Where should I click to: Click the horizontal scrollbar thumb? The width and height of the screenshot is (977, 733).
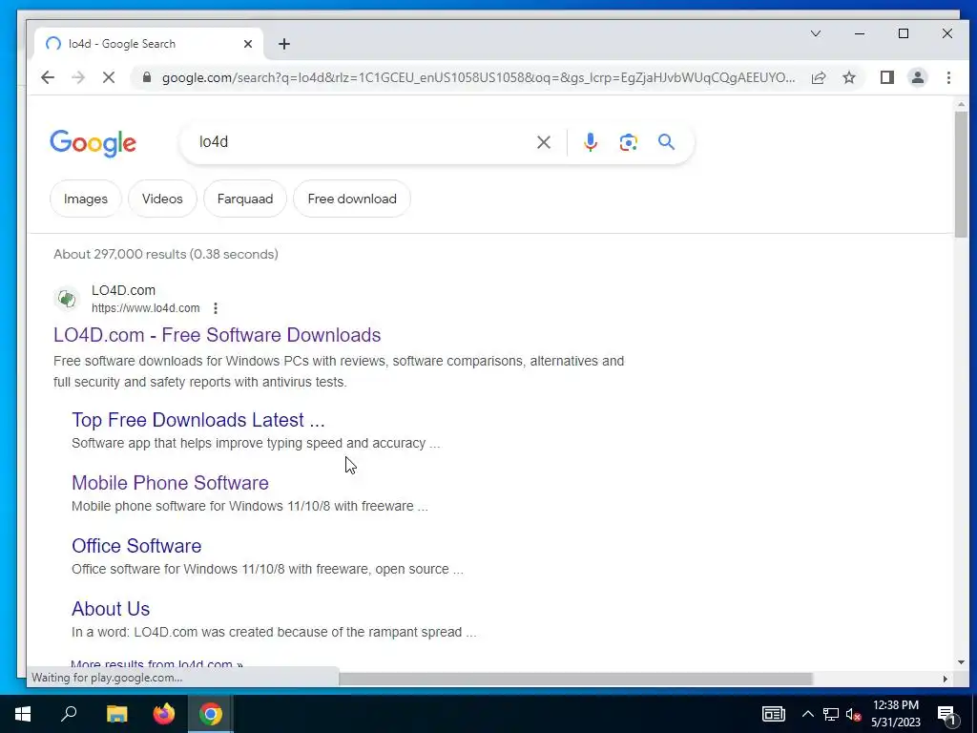[575, 679]
